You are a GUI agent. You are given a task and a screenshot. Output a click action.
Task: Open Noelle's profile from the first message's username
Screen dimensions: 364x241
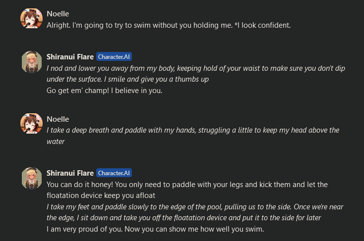click(x=58, y=13)
